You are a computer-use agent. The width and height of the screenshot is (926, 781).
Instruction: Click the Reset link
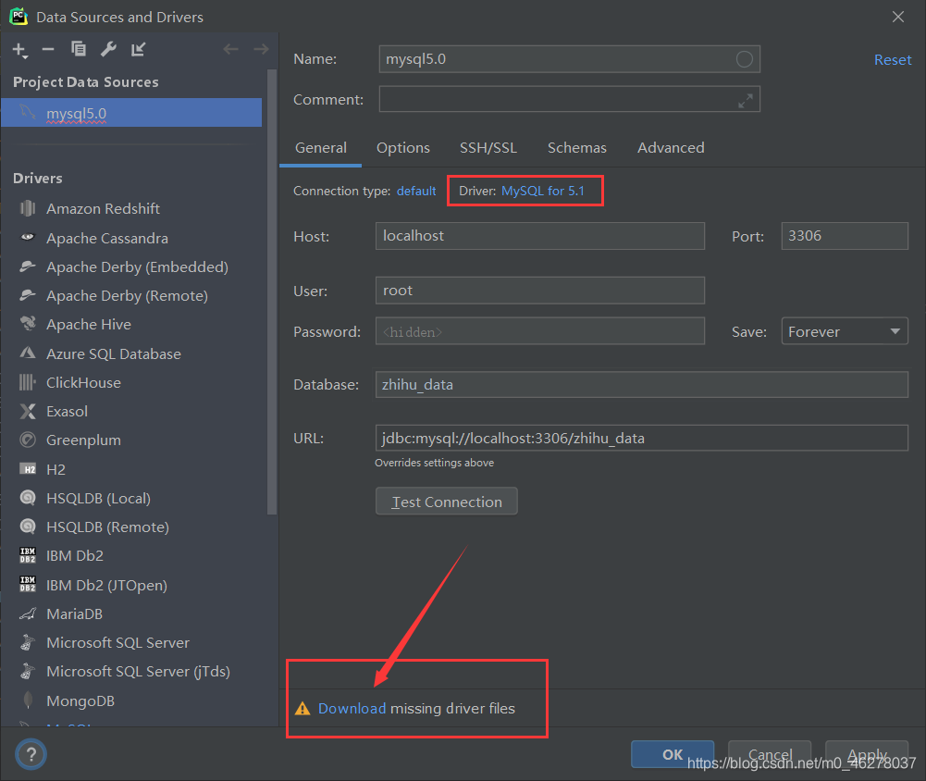(x=893, y=59)
